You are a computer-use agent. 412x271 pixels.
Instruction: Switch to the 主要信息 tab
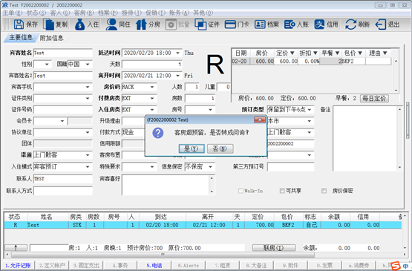[x=21, y=38]
